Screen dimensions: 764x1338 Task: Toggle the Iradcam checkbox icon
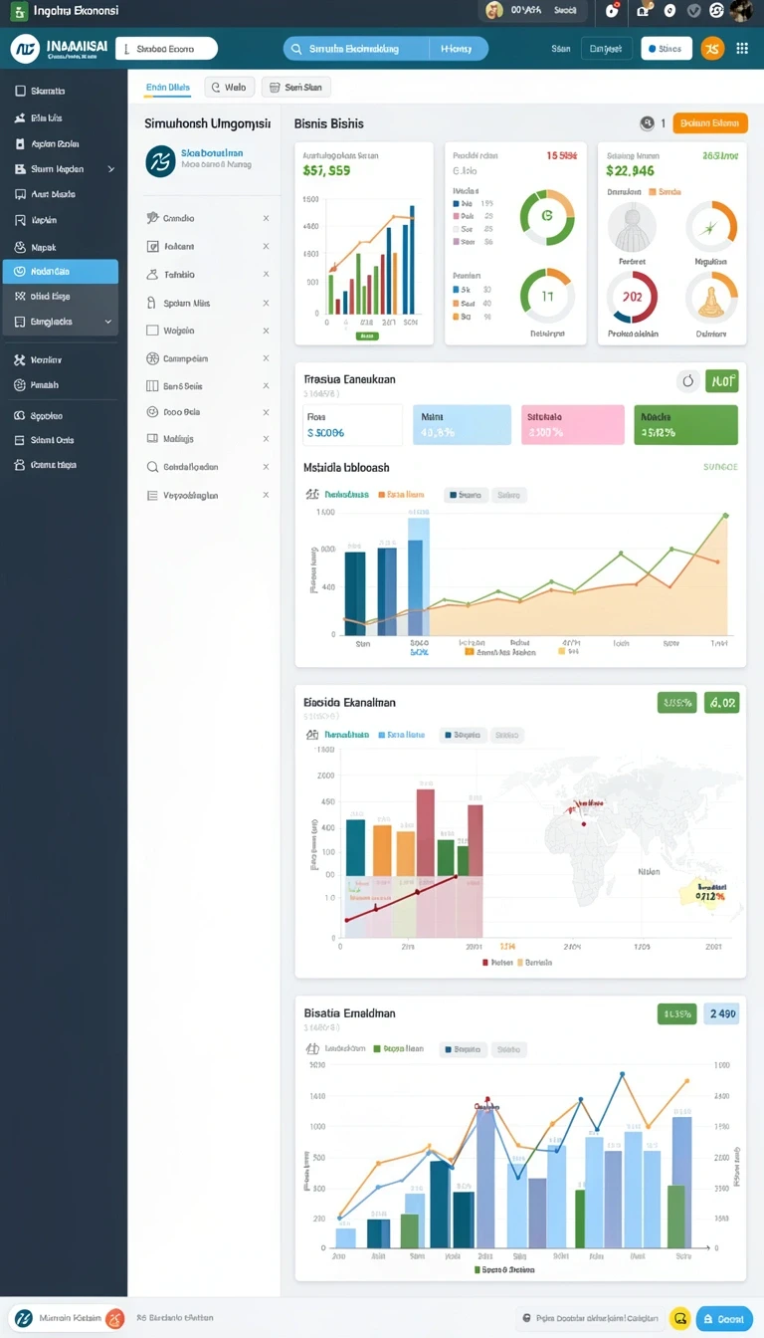(152, 246)
